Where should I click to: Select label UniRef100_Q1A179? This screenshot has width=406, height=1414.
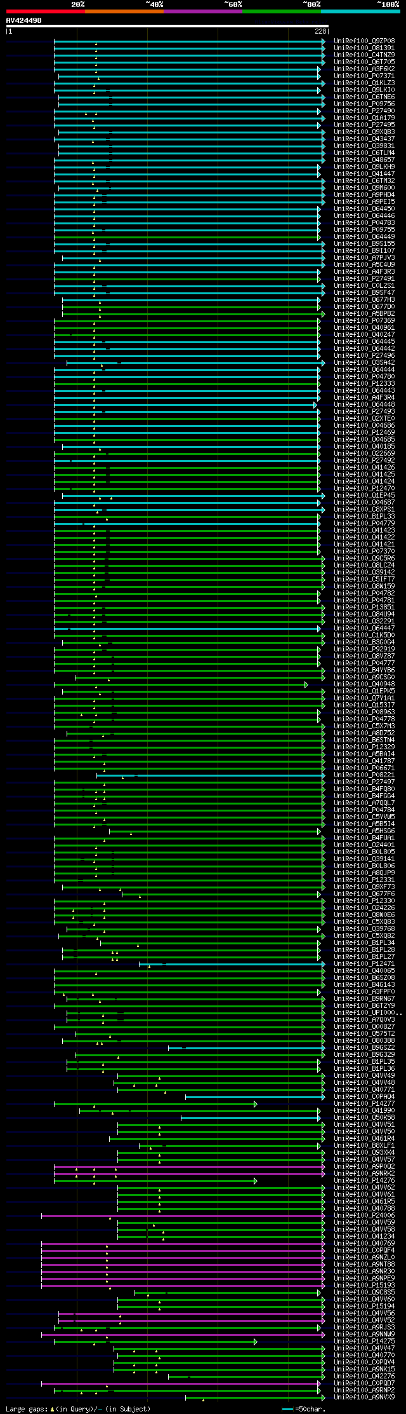pos(364,118)
